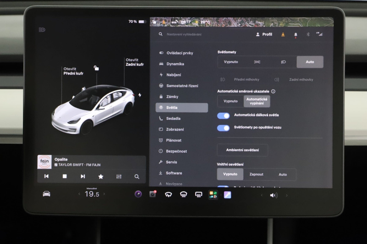Open Profil driver profile
This screenshot has height=244, width=367.
point(264,34)
